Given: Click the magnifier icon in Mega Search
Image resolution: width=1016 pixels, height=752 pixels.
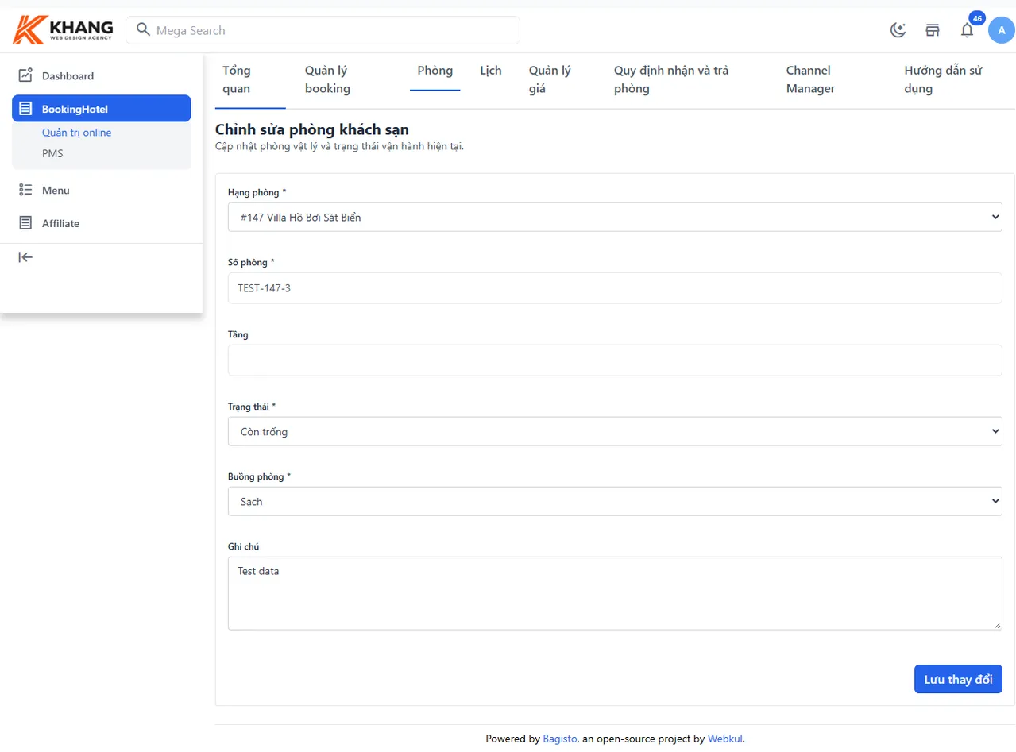Looking at the screenshot, I should pos(143,30).
